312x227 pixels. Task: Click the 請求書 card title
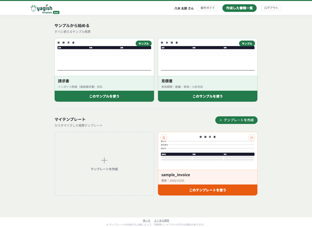(64, 81)
